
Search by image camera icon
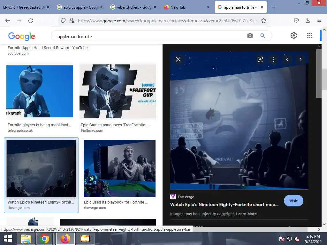coord(250,36)
